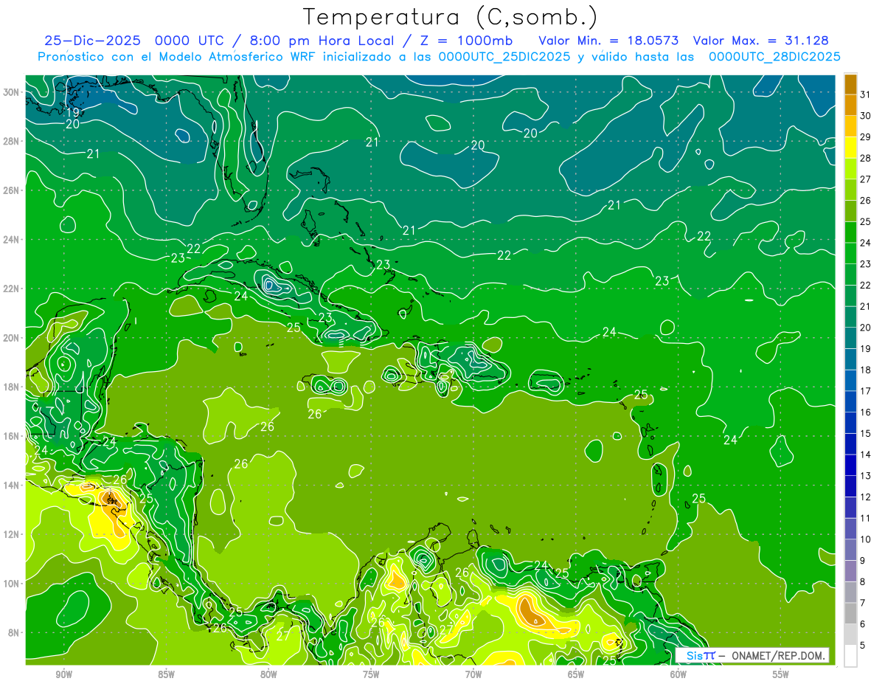Click the 16 value on the color legend

point(866,412)
